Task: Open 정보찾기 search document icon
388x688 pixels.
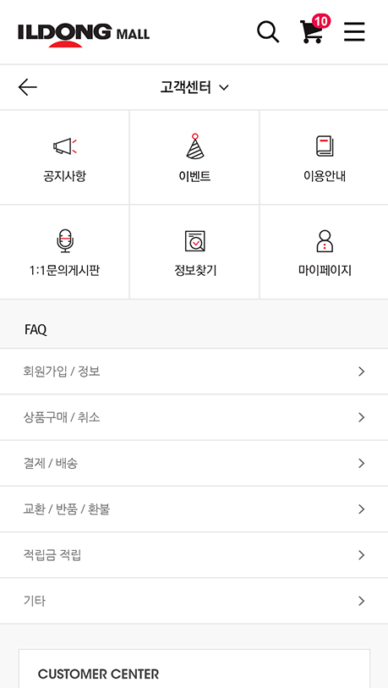Action: click(x=194, y=241)
